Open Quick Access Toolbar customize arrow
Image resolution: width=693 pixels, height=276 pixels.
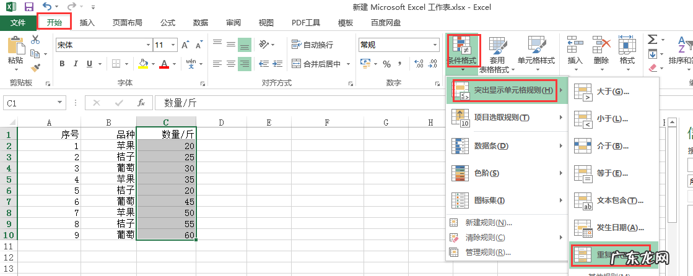[x=93, y=7]
